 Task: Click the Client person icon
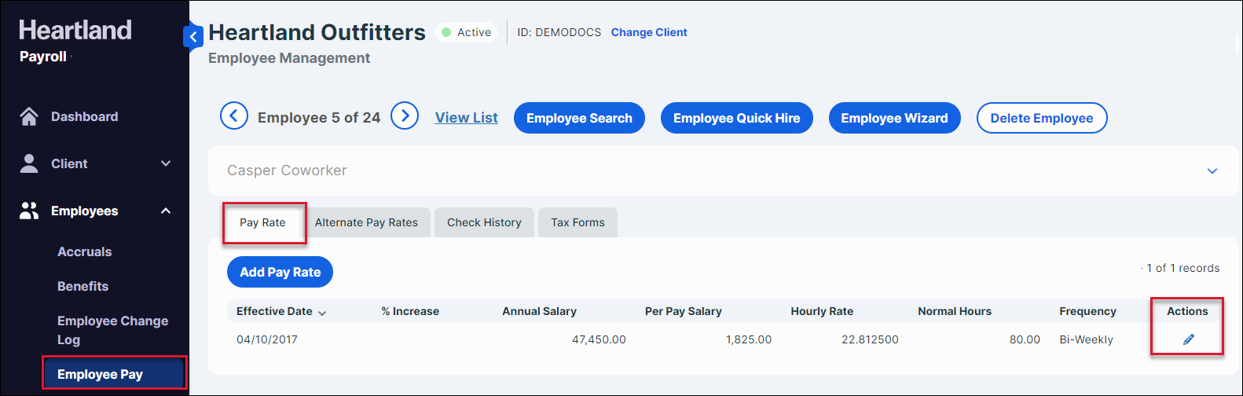pos(29,163)
